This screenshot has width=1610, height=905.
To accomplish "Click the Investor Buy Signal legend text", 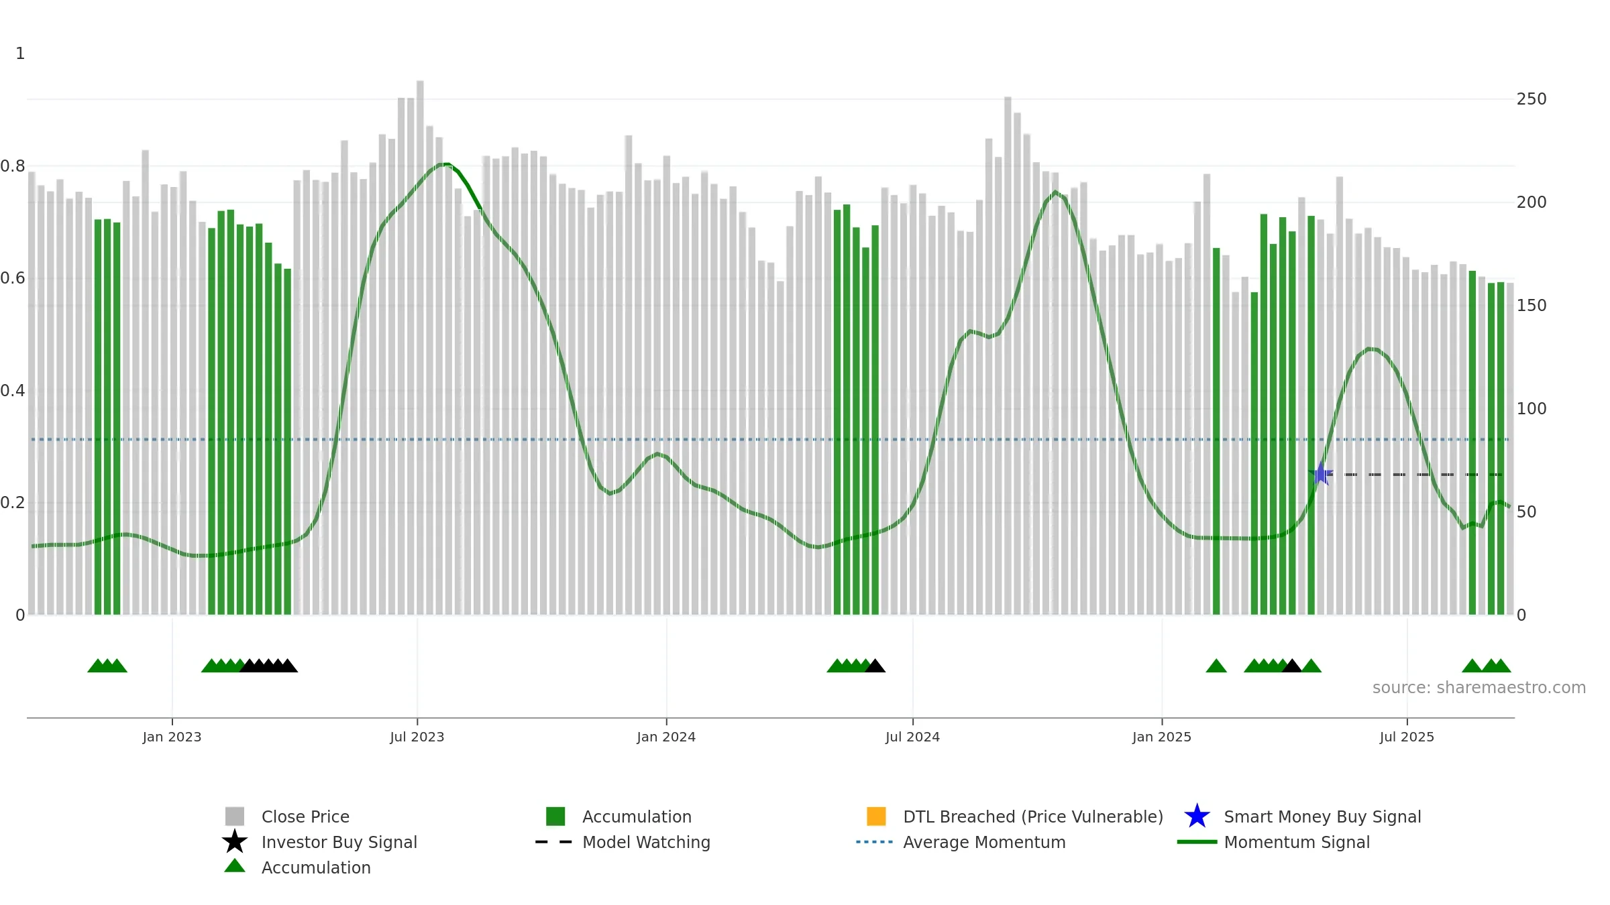I will [x=339, y=843].
